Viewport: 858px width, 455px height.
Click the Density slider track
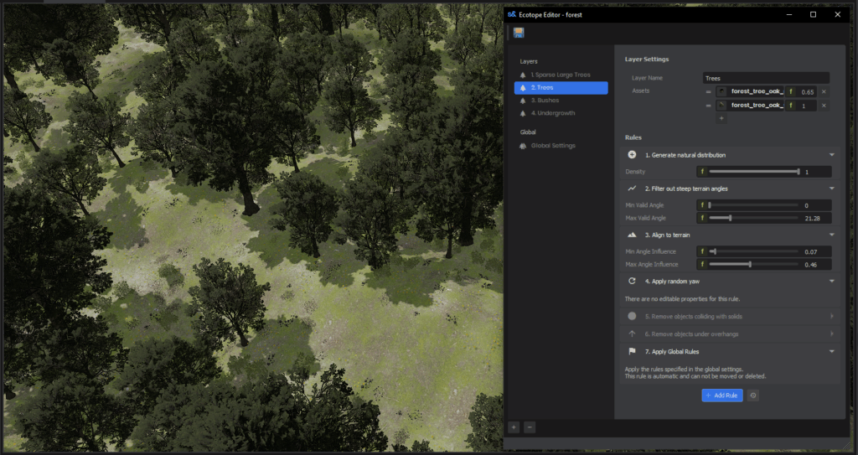click(x=754, y=172)
